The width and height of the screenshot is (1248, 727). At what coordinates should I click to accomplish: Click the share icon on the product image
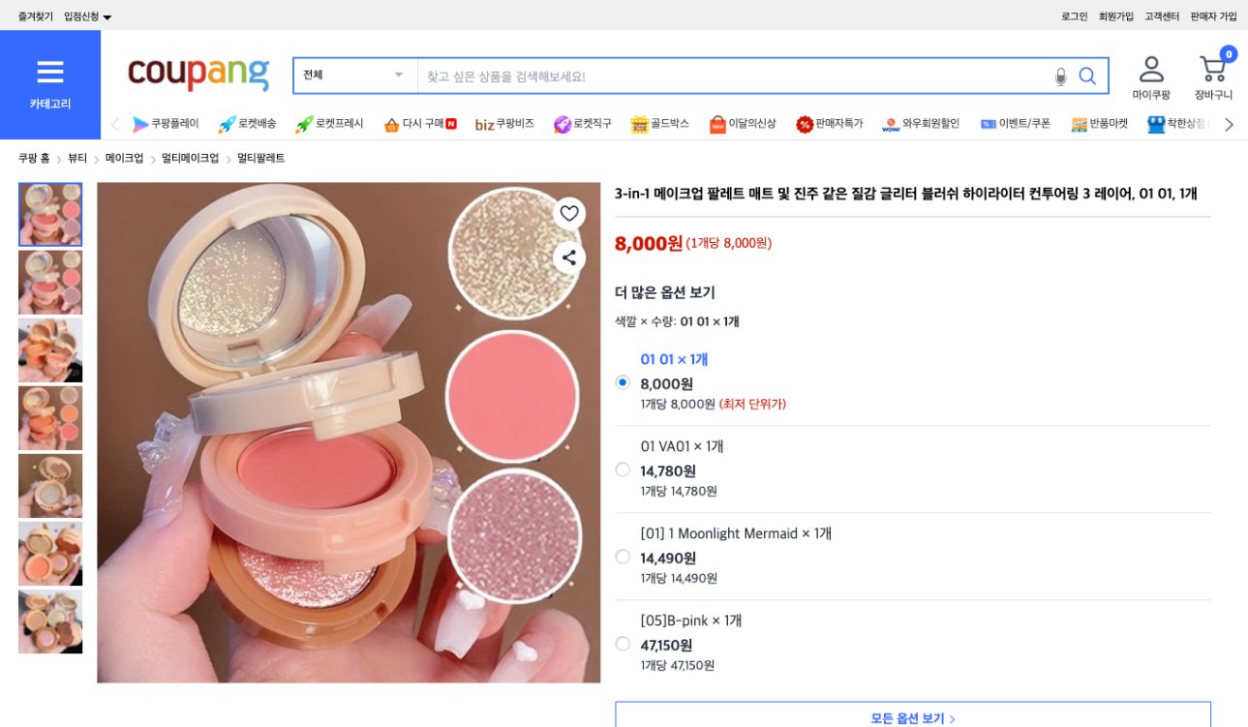coord(568,257)
